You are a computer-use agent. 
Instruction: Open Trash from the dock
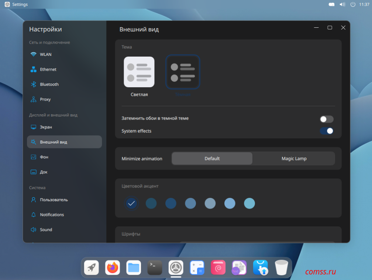coord(281,267)
